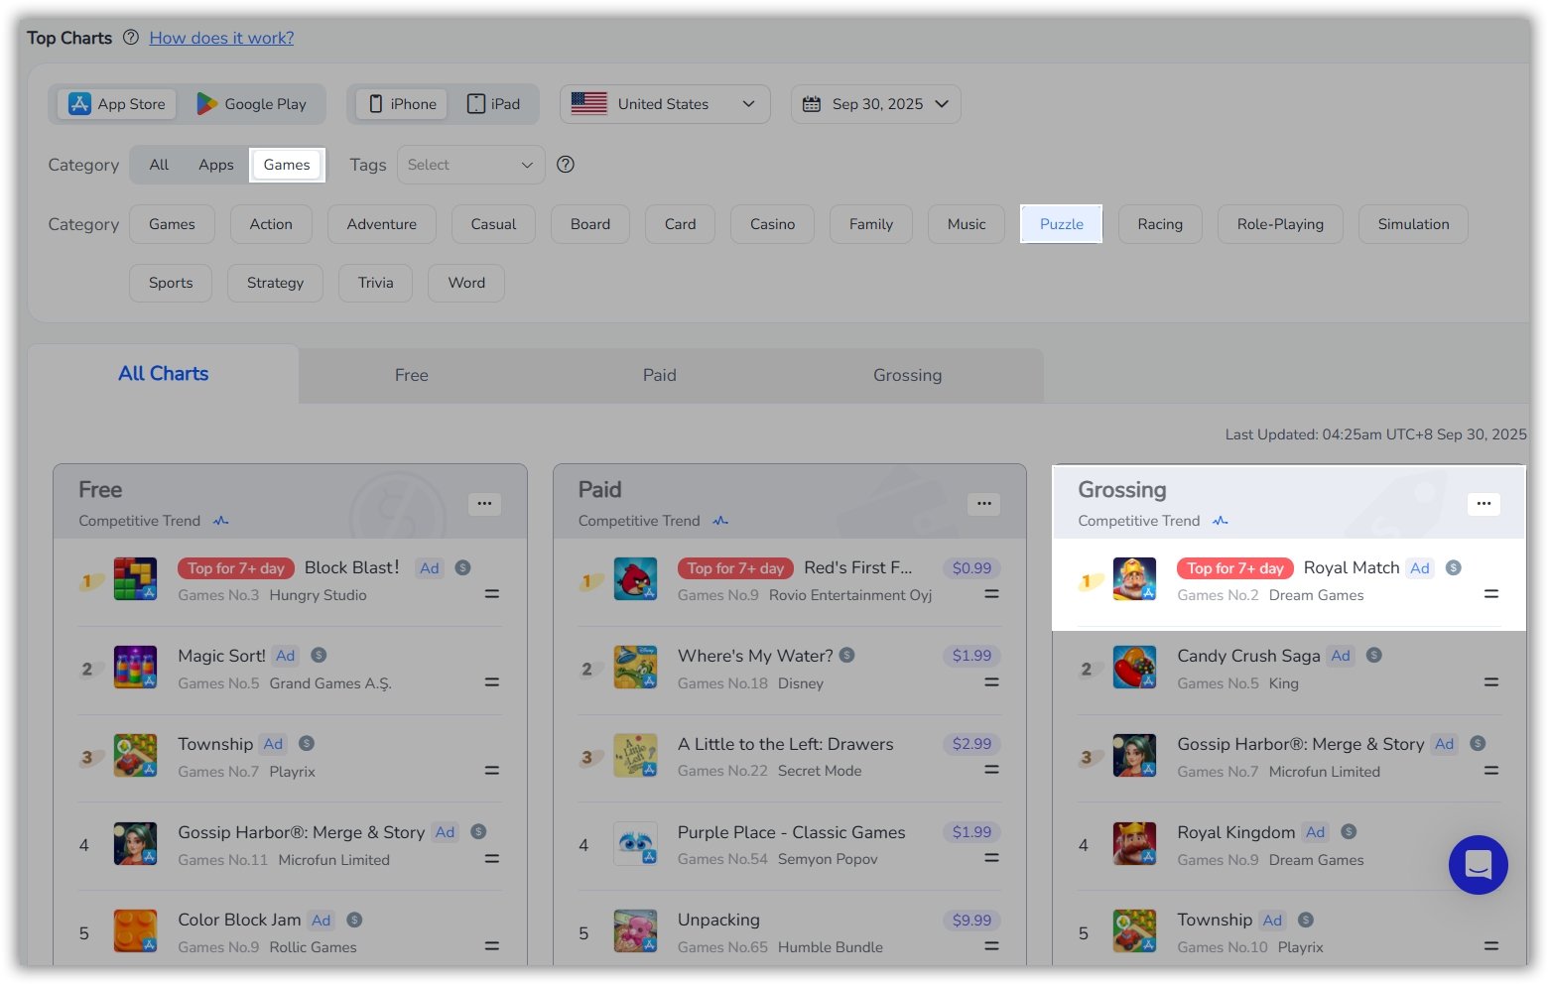Open Gossip Harbor icon in Free chart

click(x=135, y=844)
